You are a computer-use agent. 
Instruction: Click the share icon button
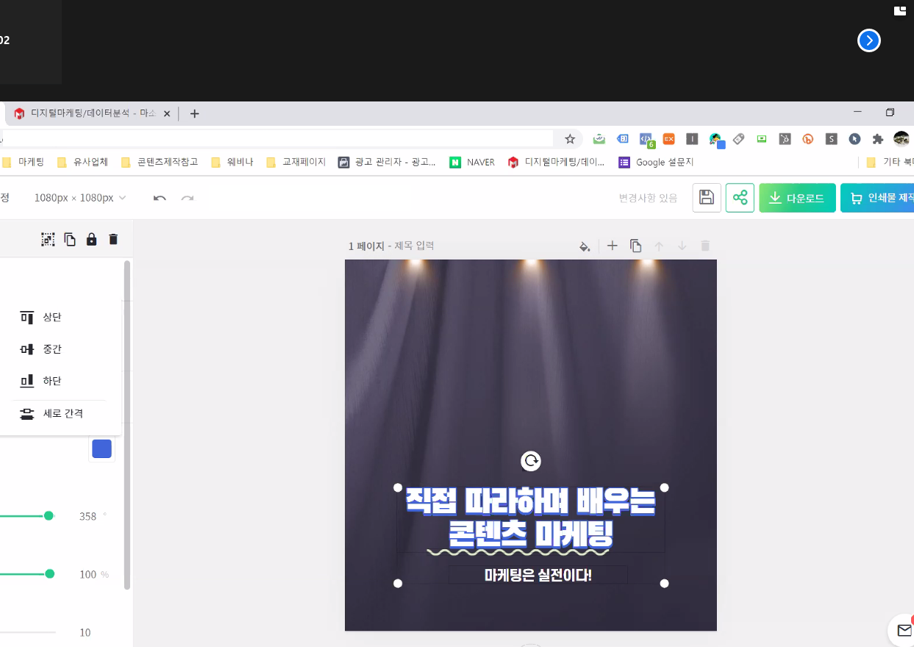click(740, 198)
